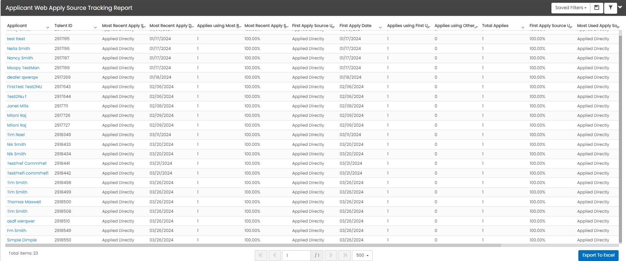Screen dimensions: 626x261
Task: Expand the chevron next to the filter icon
Action: tap(620, 7)
